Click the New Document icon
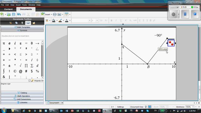Image resolution: width=201 pixels, height=113 pixels. pos(2,14)
